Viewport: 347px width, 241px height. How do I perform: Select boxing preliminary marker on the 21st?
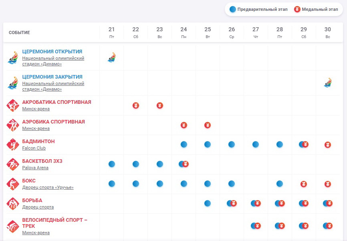tap(112, 184)
